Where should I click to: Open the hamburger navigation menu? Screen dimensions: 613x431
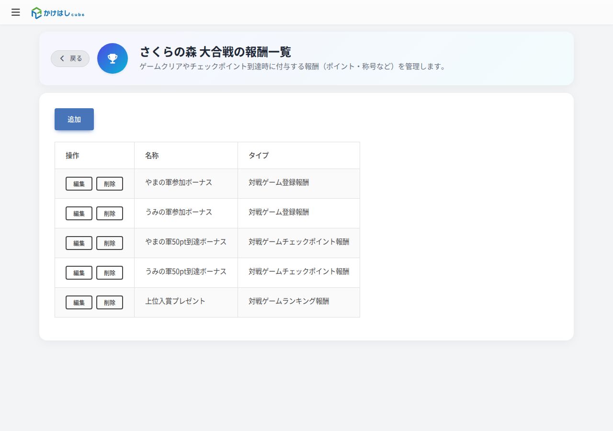click(16, 12)
